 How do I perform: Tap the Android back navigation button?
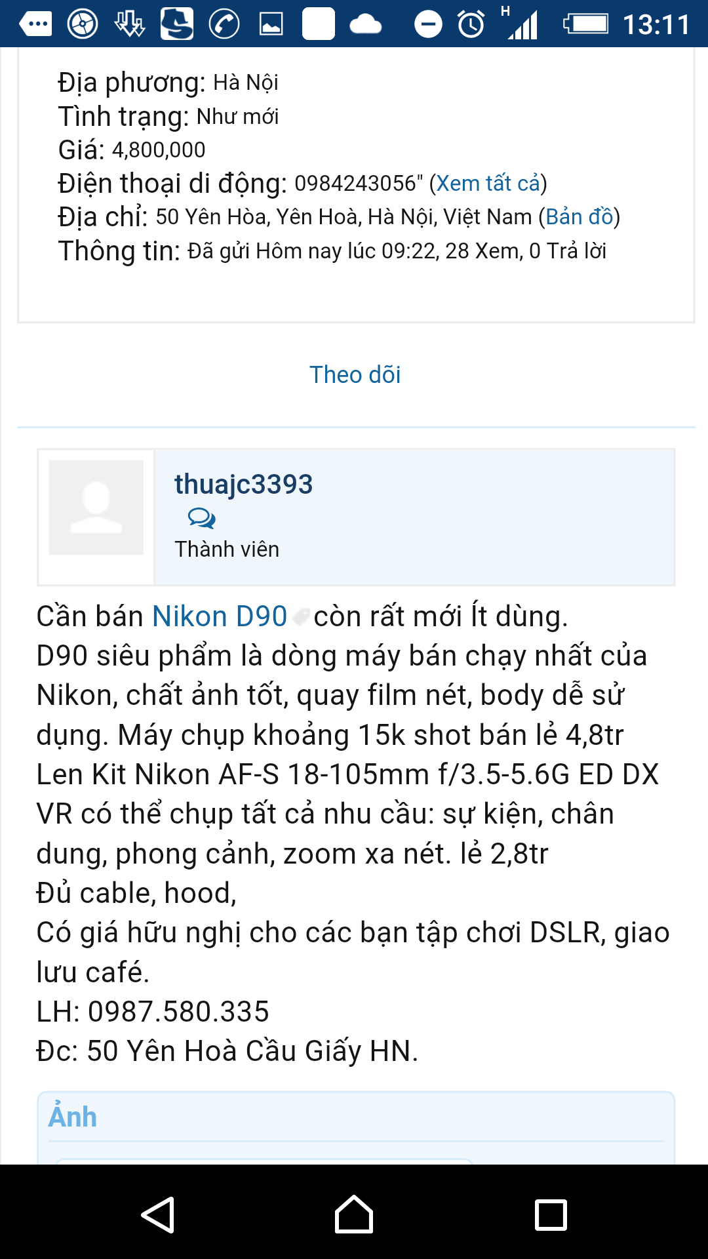158,1215
